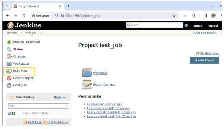Viewport: 224px width, 129px height.
Task: Click the large Workspace folder icon in main panel
Action: [x=87, y=73]
